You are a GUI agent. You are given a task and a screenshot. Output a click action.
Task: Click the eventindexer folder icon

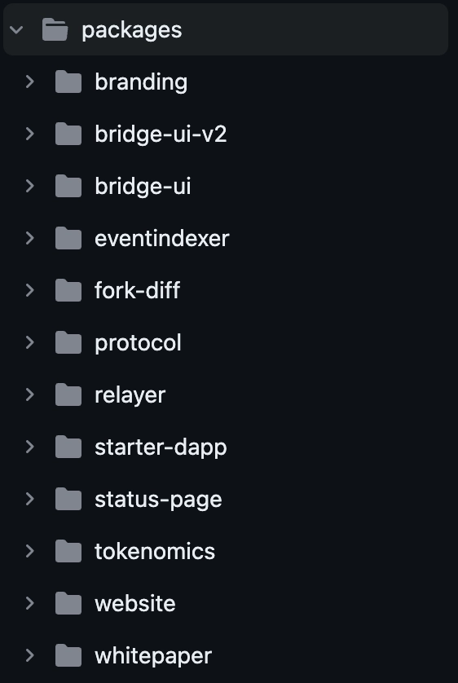tap(68, 238)
